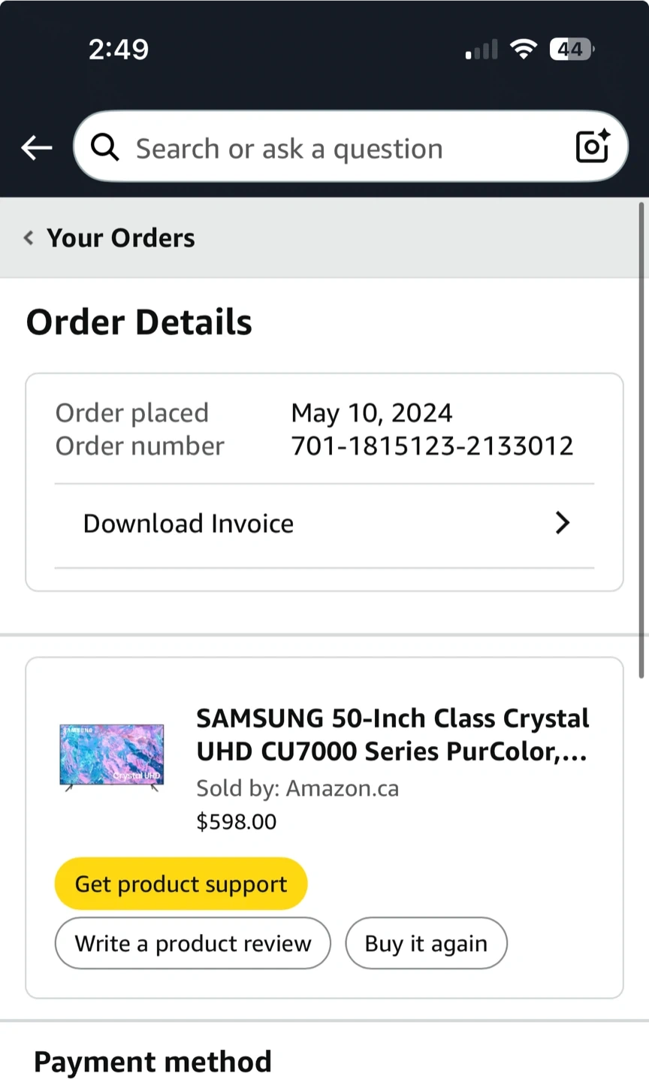649x1082 pixels.
Task: Tap the clock showing 2:49
Action: point(119,50)
